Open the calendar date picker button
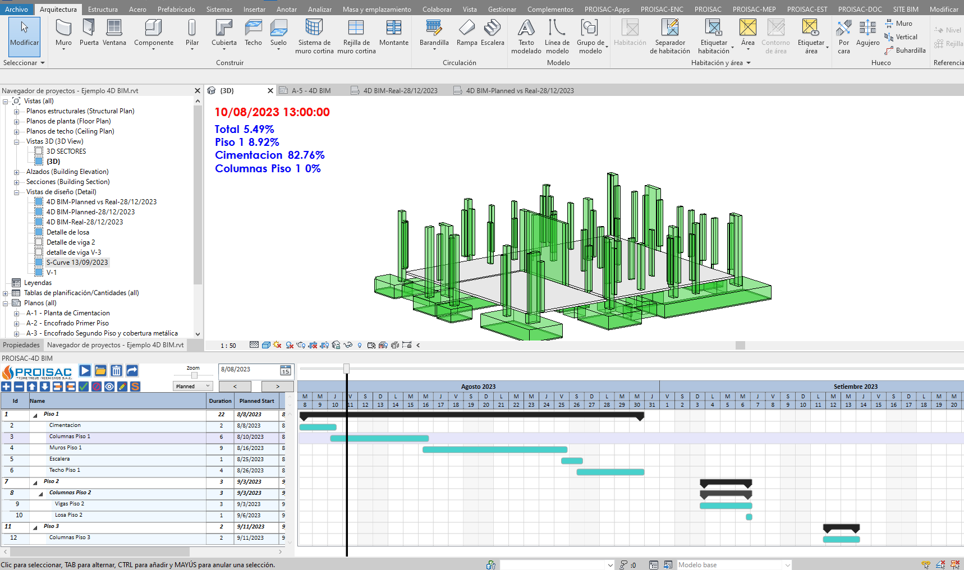The height and width of the screenshot is (570, 964). [x=286, y=370]
